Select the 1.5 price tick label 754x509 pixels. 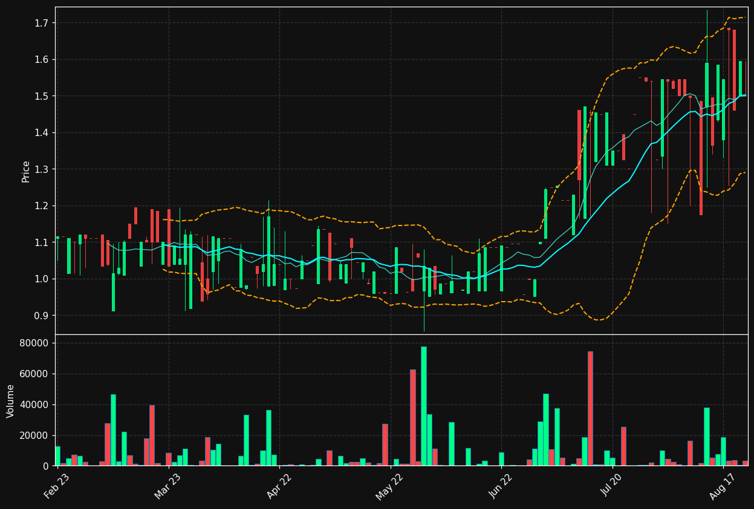click(42, 96)
